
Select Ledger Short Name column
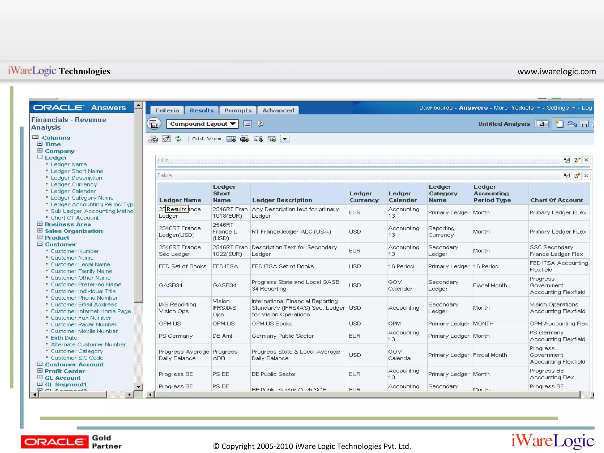click(77, 171)
